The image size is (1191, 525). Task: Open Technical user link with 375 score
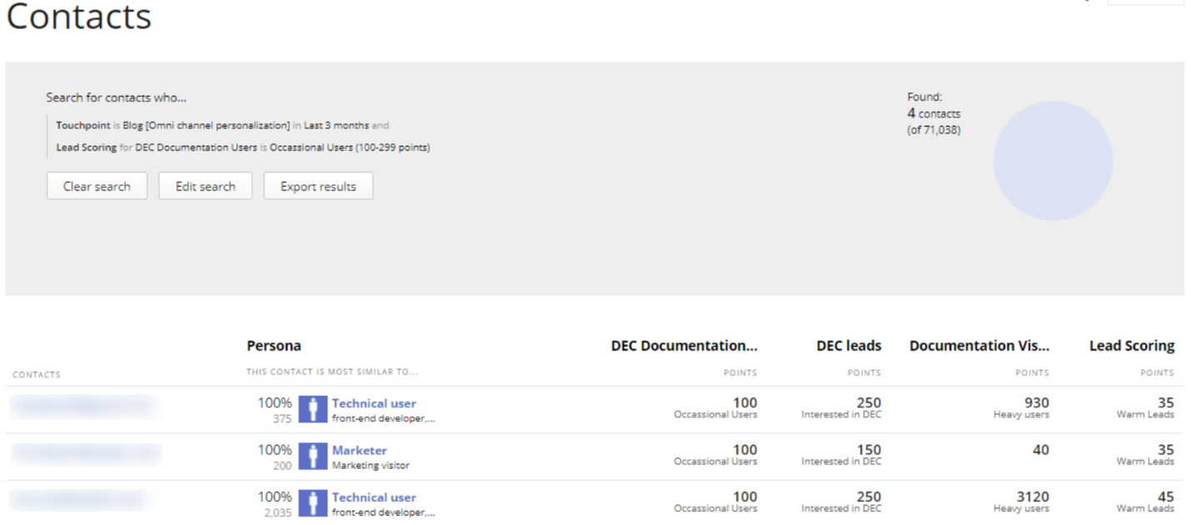tap(374, 403)
